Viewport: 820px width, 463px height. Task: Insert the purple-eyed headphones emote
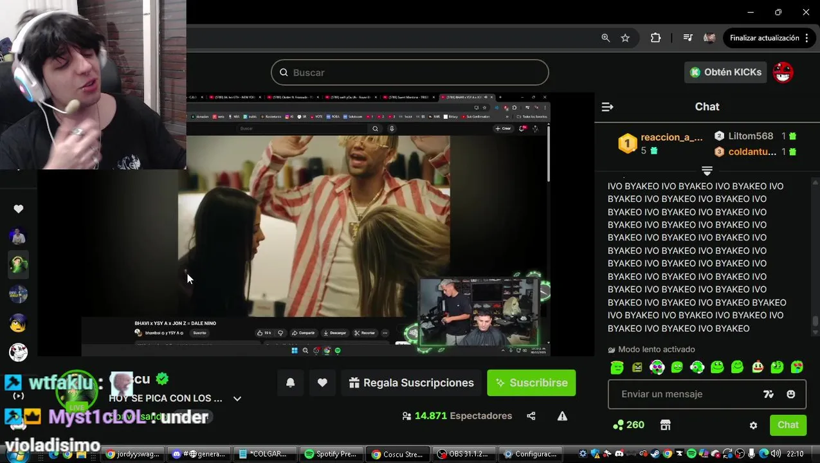click(x=657, y=367)
